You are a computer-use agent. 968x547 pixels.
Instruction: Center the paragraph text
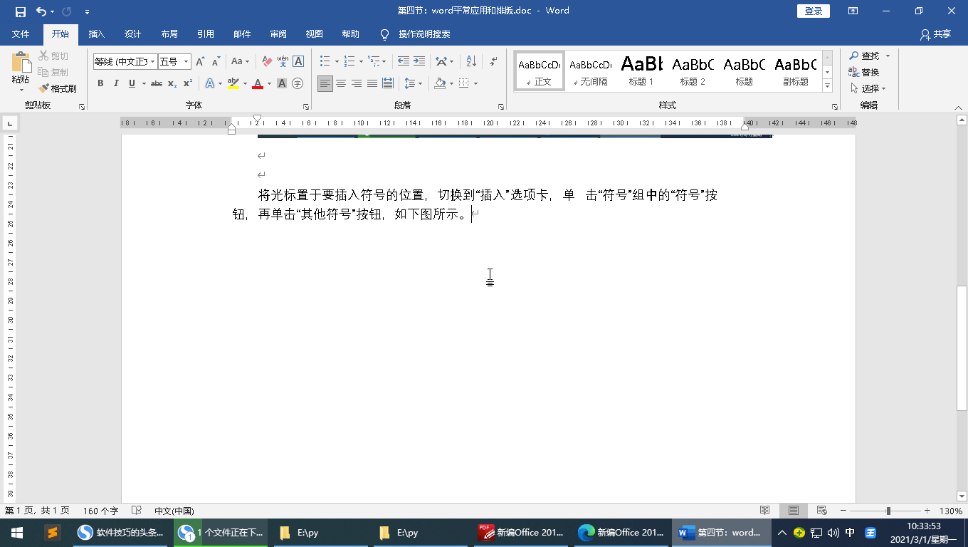pyautogui.click(x=341, y=83)
